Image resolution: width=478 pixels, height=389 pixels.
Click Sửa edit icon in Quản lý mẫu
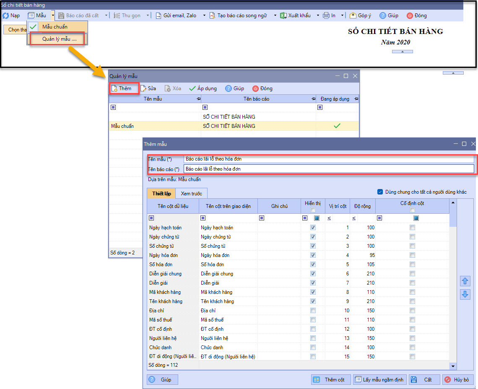pyautogui.click(x=143, y=88)
